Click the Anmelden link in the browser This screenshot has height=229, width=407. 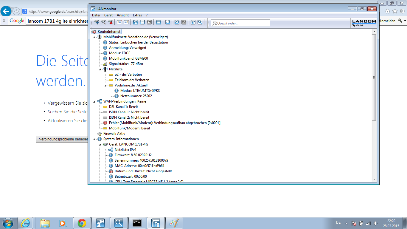(387, 21)
